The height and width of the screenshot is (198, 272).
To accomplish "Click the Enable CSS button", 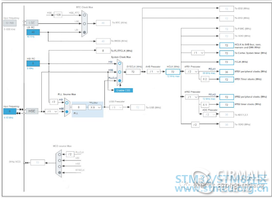I will tap(123, 90).
